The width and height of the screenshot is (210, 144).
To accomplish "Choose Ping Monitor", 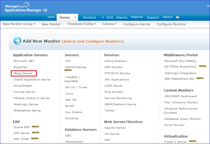I will click(114, 92).
